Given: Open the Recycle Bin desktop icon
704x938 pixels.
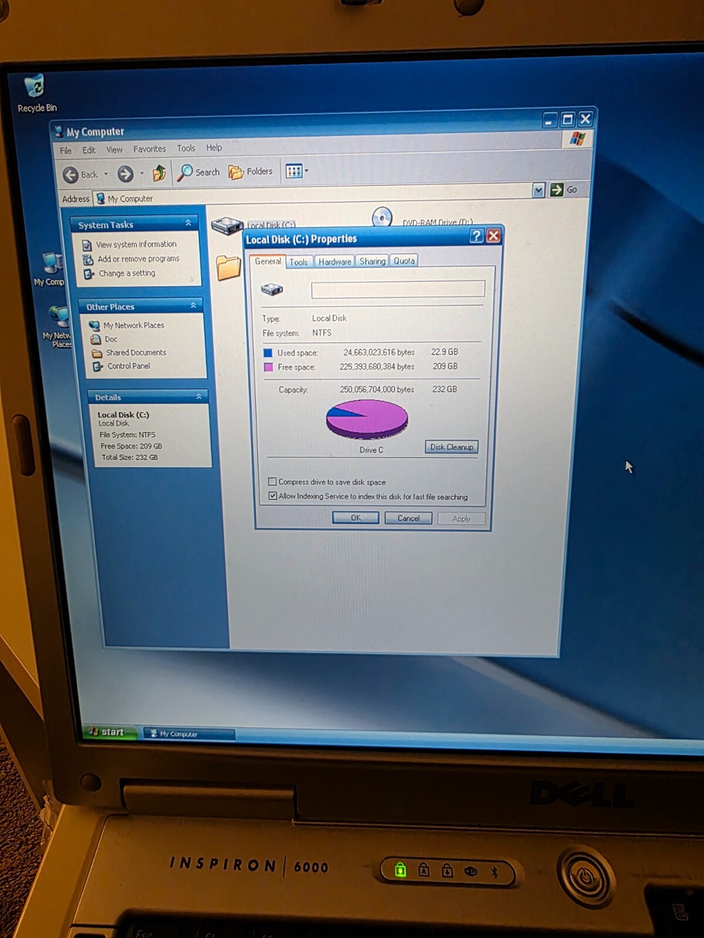Looking at the screenshot, I should click(x=35, y=87).
